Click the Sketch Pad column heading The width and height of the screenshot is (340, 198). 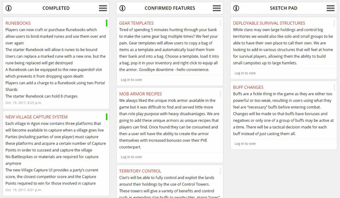pos(283,8)
